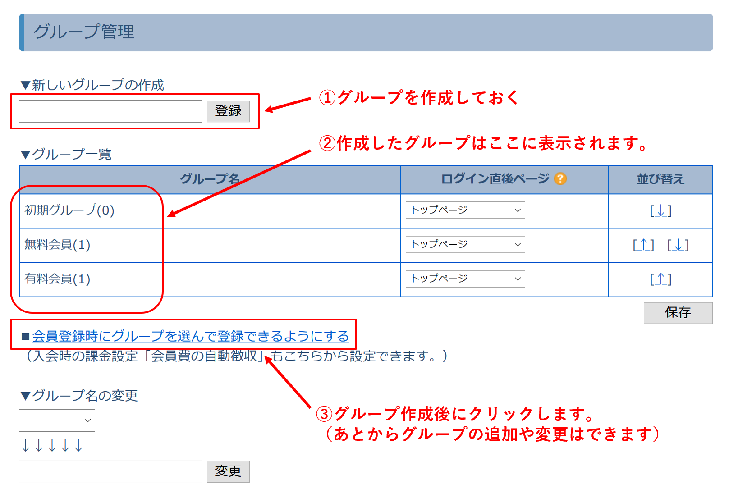This screenshot has width=729, height=498.
Task: Click the ▼新しいグループの作成 section label
Action: [x=92, y=85]
